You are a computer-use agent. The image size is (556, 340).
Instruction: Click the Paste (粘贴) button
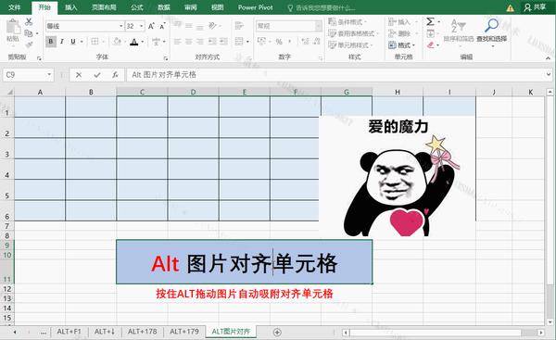pyautogui.click(x=13, y=31)
